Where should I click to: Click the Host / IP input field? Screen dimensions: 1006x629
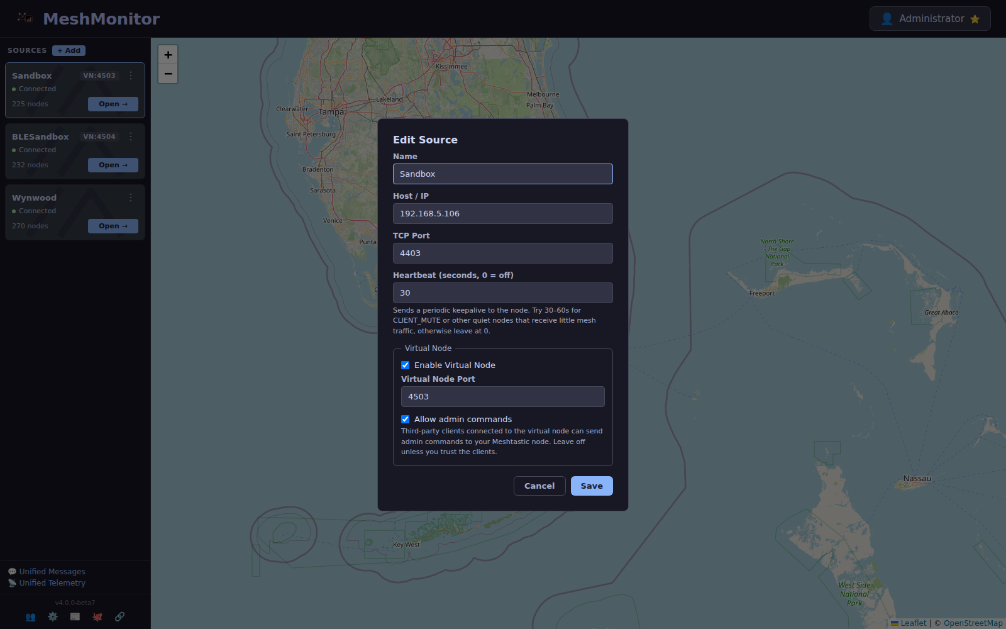[x=503, y=214]
